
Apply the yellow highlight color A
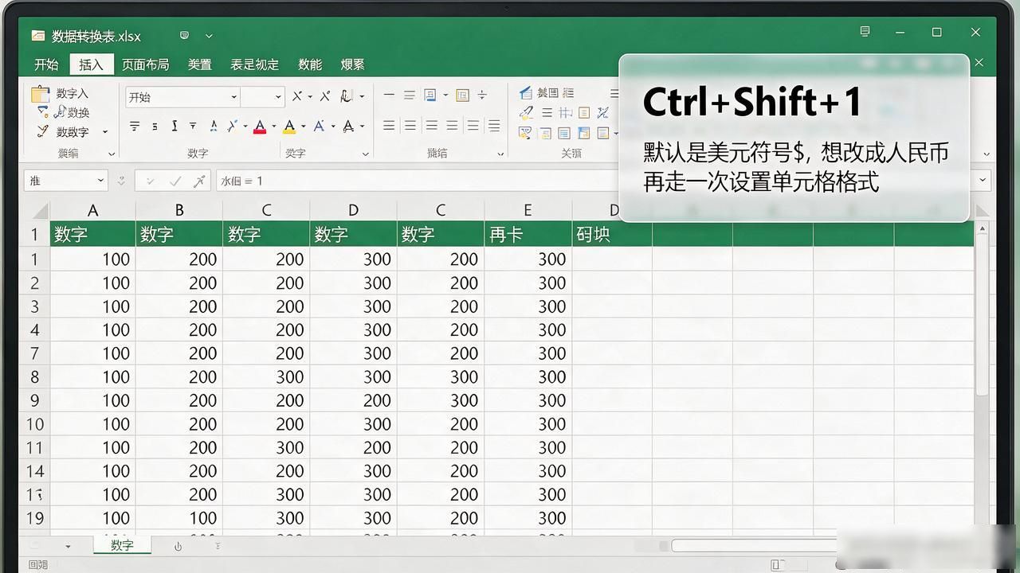pyautogui.click(x=289, y=126)
